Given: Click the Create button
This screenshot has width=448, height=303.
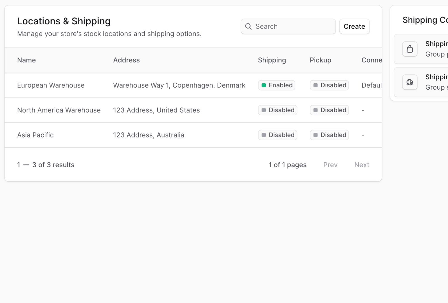Looking at the screenshot, I should (354, 26).
